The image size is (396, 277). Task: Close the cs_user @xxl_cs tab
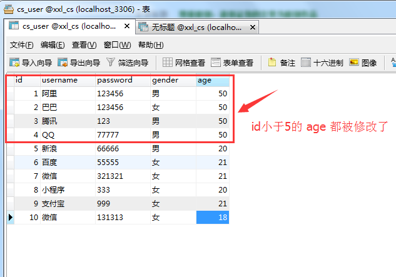(x=127, y=26)
